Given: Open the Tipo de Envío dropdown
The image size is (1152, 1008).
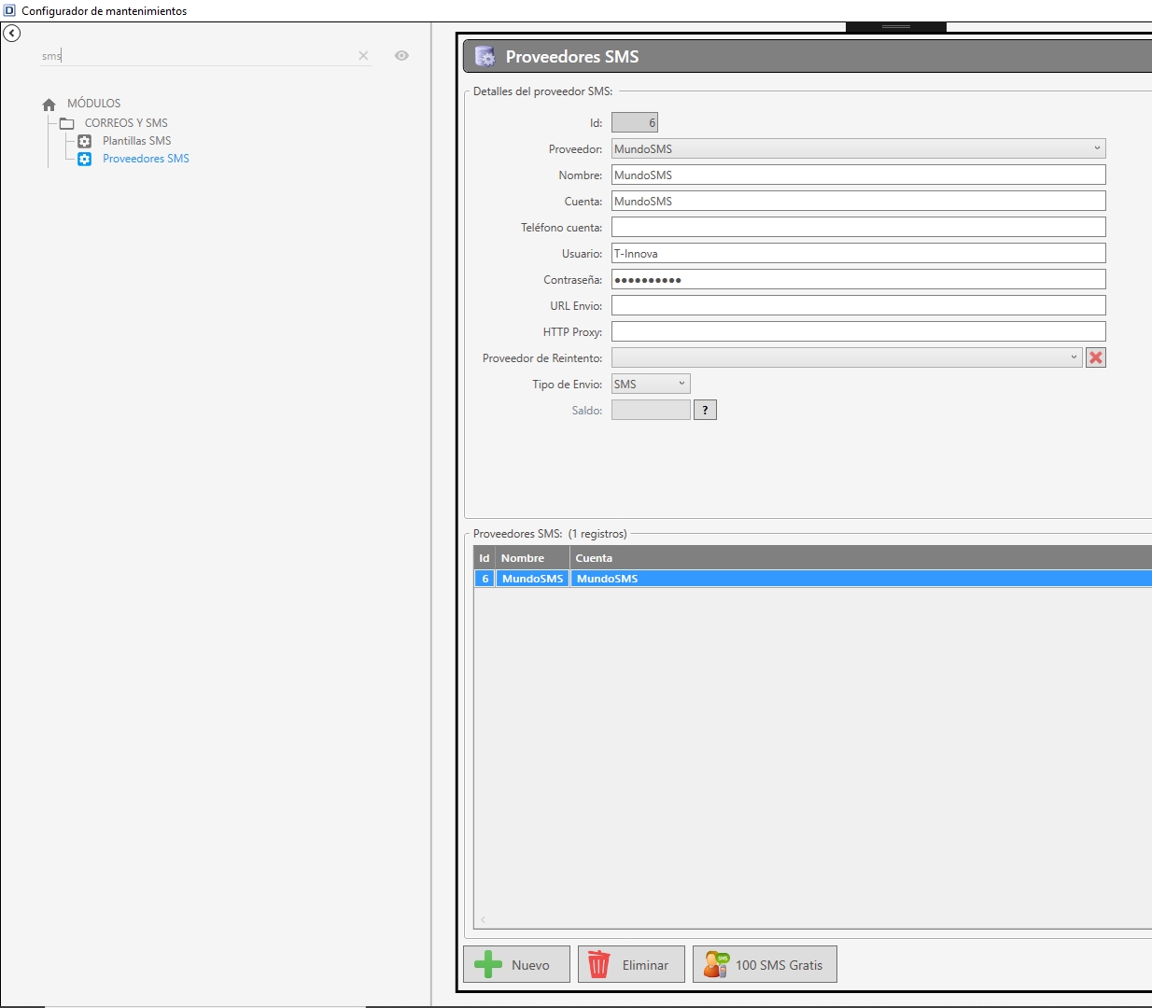Looking at the screenshot, I should (681, 384).
